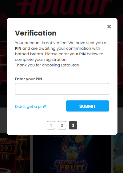Click the "Your account is not verfied" sentence
The height and width of the screenshot is (173, 123).
point(41,43)
